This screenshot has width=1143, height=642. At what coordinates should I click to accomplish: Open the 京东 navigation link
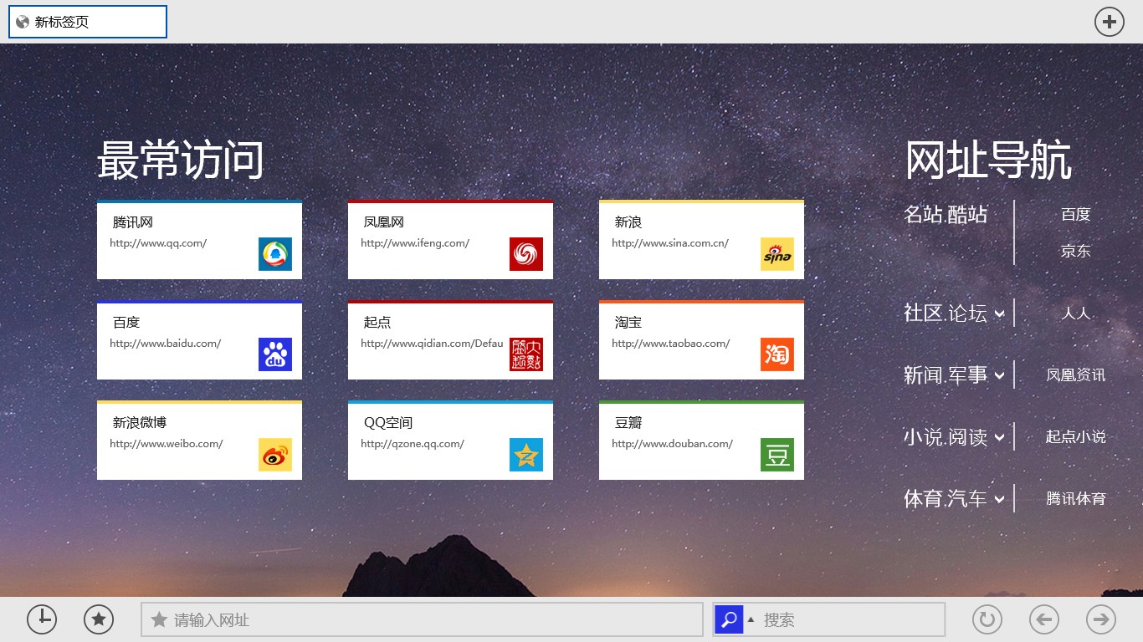tap(1076, 252)
